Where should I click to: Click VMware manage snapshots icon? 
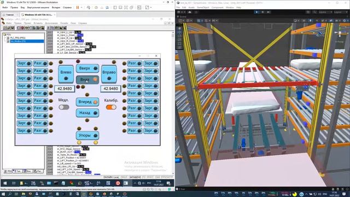click(107, 7)
